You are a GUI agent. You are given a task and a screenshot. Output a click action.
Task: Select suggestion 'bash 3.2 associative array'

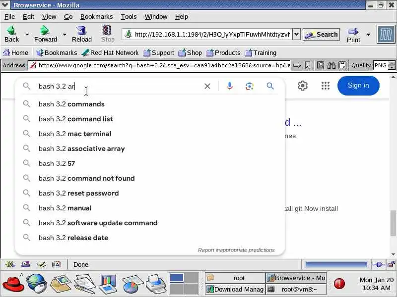pyautogui.click(x=150, y=149)
